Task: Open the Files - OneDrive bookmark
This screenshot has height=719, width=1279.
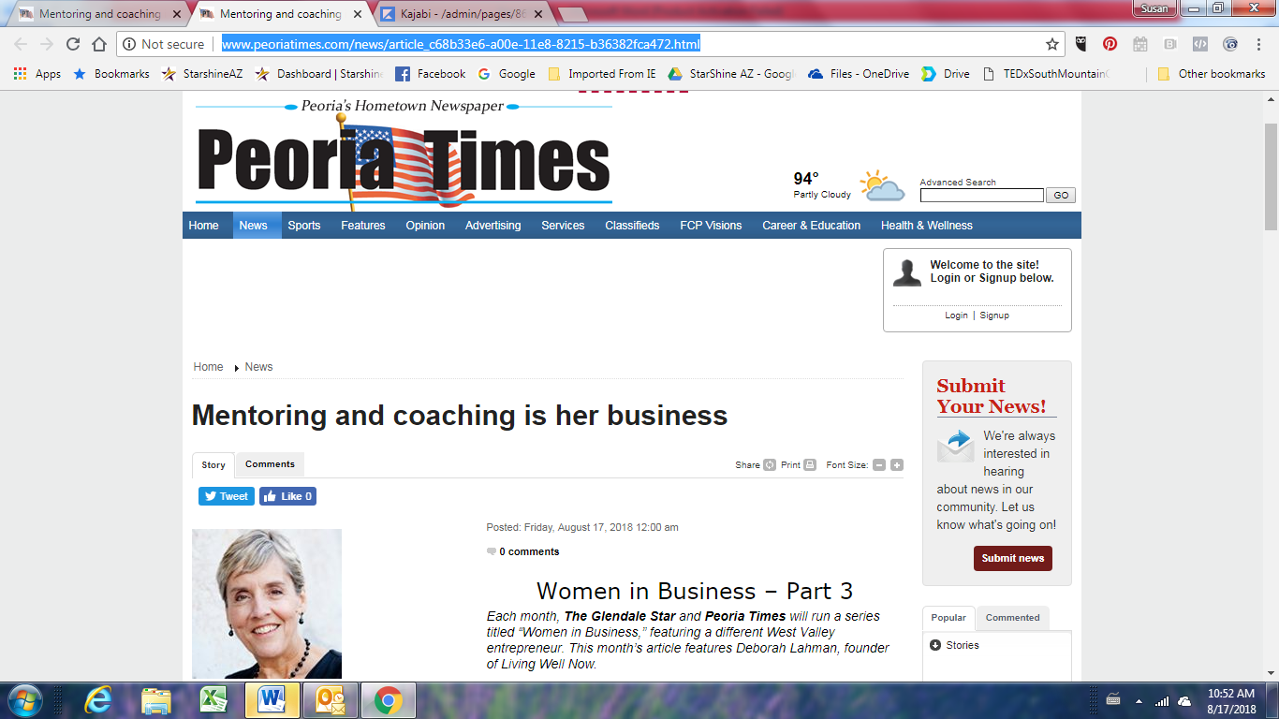Action: coord(859,74)
